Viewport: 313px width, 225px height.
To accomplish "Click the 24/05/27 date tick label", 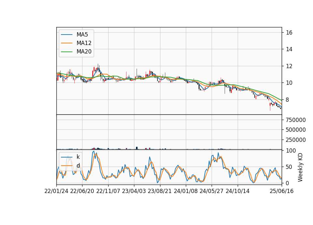I will 212,191.
